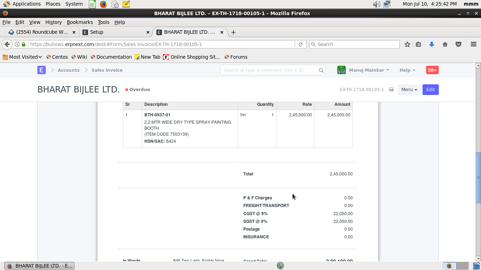Open the Applications menu in top panel
Screen dimensions: 481x270
click(22, 4)
